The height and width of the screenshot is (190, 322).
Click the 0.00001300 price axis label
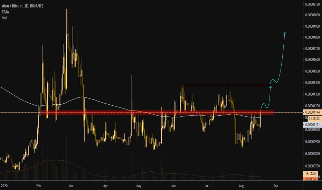coord(312,94)
